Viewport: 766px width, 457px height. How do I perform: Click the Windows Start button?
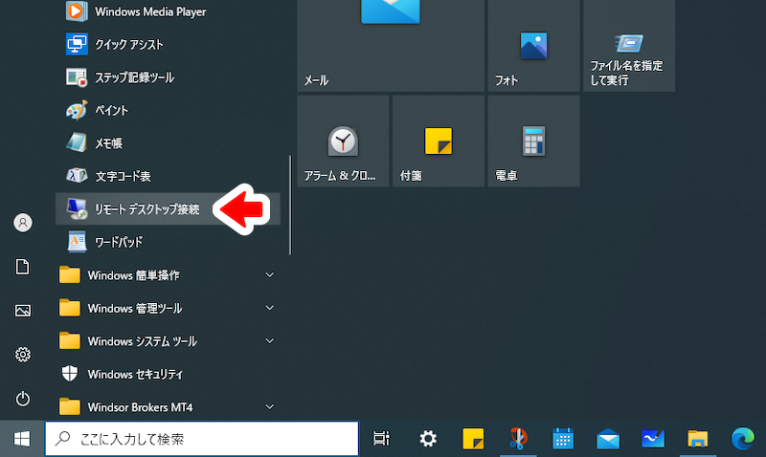click(x=22, y=439)
